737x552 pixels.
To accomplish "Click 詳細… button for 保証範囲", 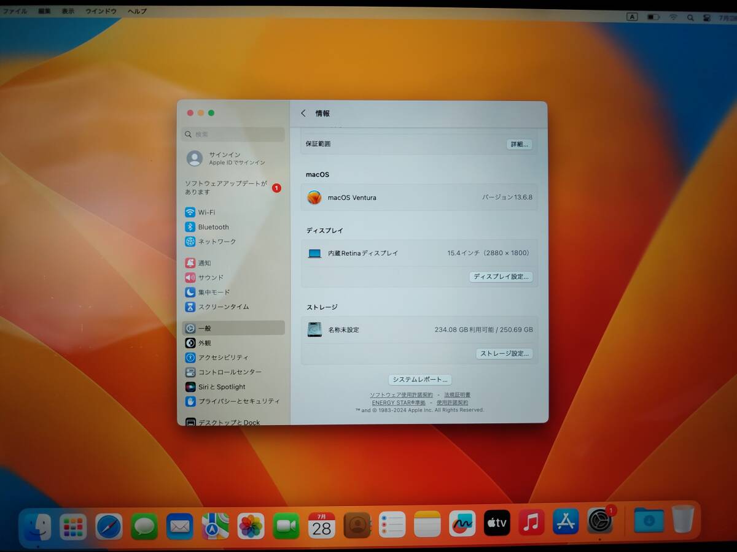I will tap(519, 144).
